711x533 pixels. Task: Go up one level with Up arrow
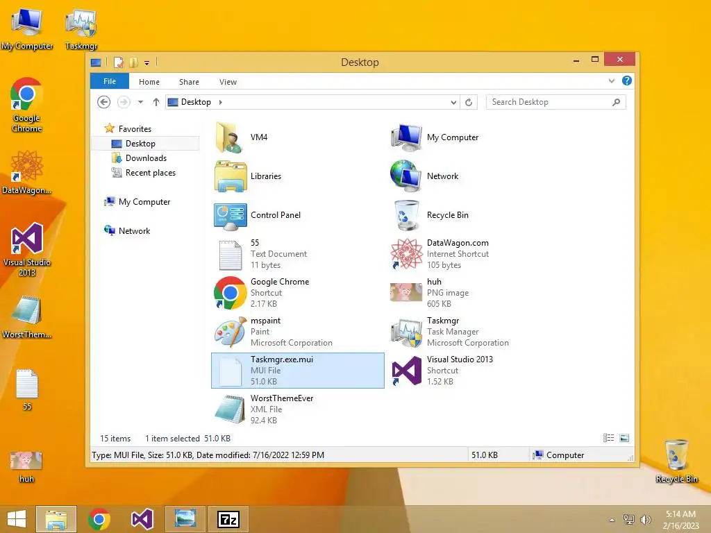coord(156,102)
